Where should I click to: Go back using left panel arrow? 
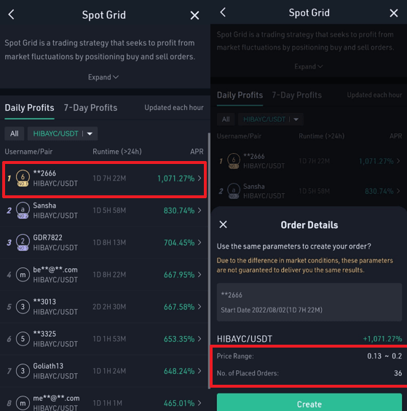(11, 15)
